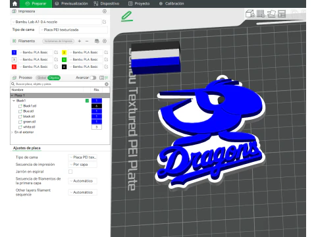
Task: Change filament cell 6 for Black1.stl
Action: [97, 106]
